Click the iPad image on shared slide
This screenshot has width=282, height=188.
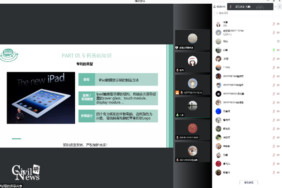41,97
